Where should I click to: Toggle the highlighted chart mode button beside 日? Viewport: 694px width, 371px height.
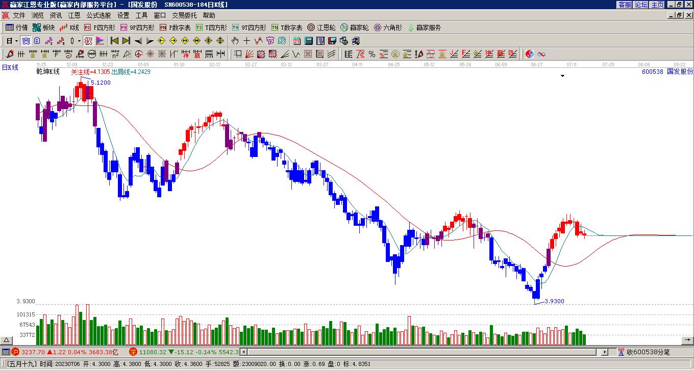(26, 41)
